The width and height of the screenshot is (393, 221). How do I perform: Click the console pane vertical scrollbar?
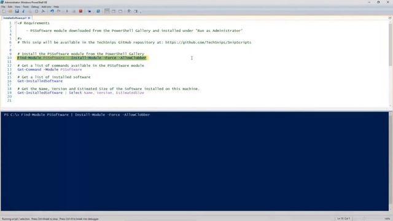tap(391, 161)
